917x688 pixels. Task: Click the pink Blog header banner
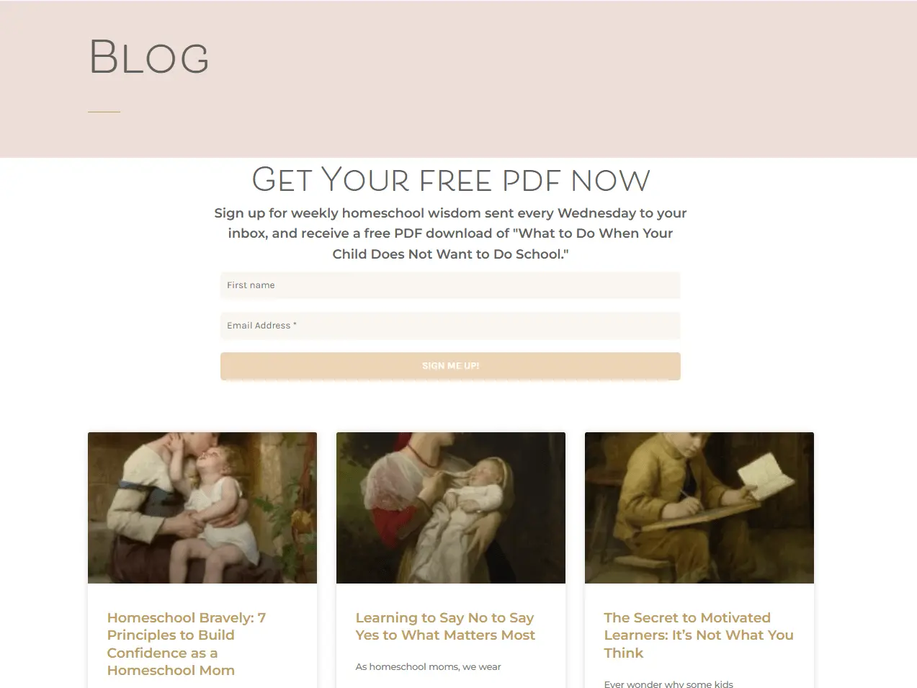pyautogui.click(x=458, y=79)
